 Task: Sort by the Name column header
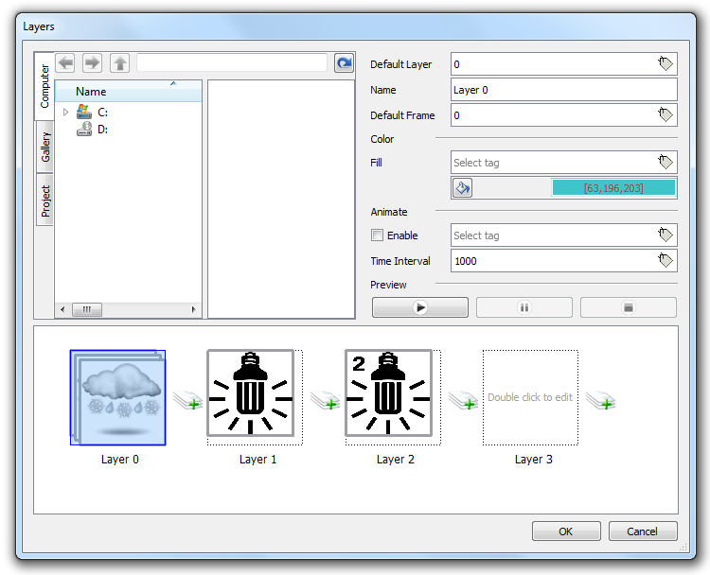(x=128, y=92)
